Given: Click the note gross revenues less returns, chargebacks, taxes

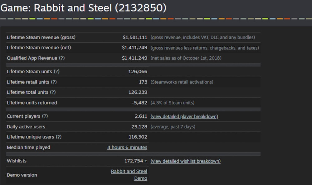Looking at the screenshot, I should [205, 48].
